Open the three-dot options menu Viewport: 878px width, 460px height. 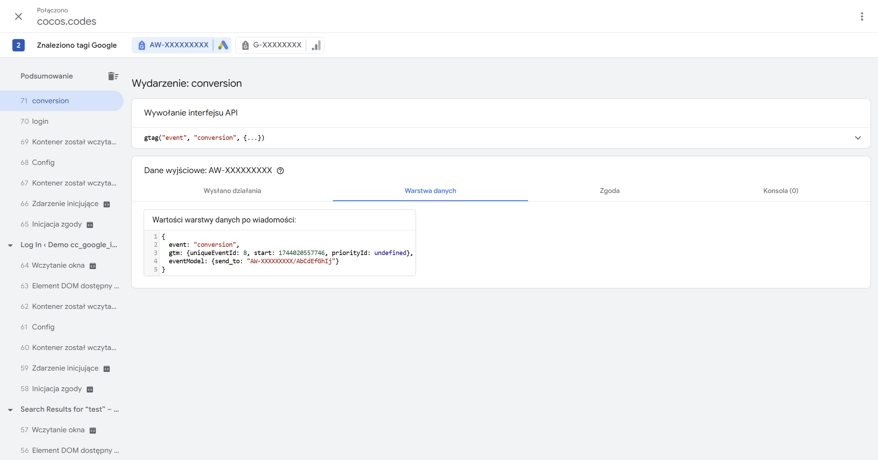point(862,16)
